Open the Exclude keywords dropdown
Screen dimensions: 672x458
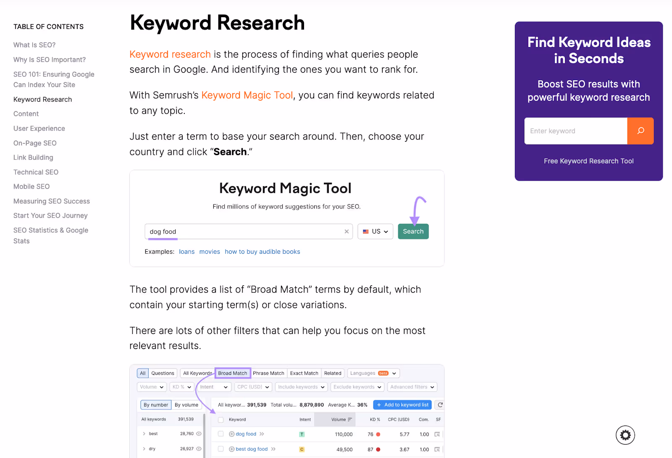point(357,387)
